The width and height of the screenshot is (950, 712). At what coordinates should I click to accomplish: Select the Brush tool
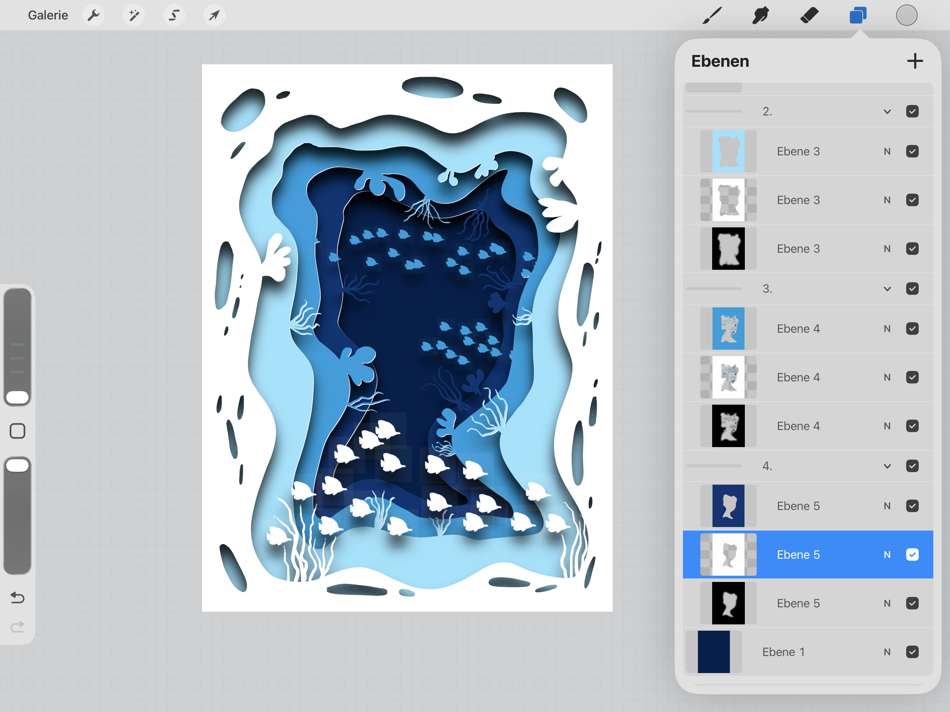pyautogui.click(x=712, y=15)
